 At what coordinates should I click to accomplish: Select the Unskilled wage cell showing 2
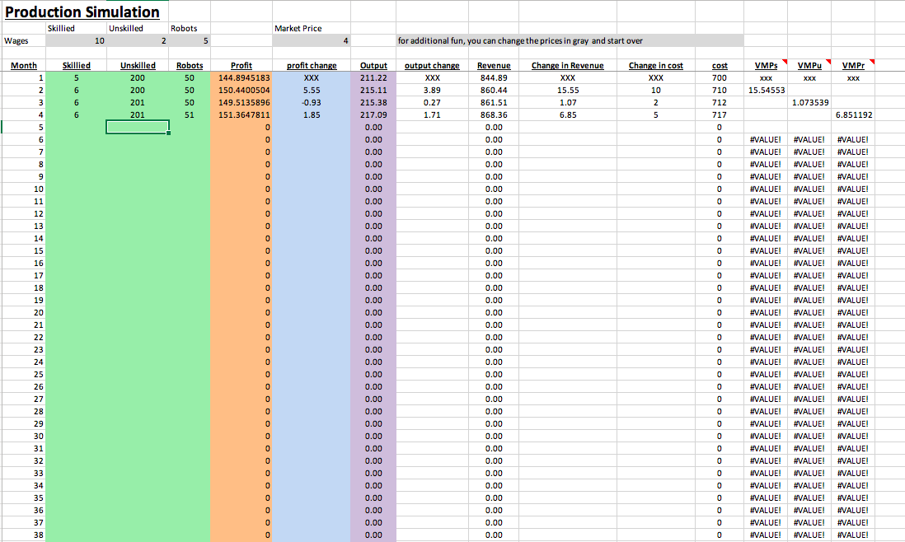click(136, 40)
